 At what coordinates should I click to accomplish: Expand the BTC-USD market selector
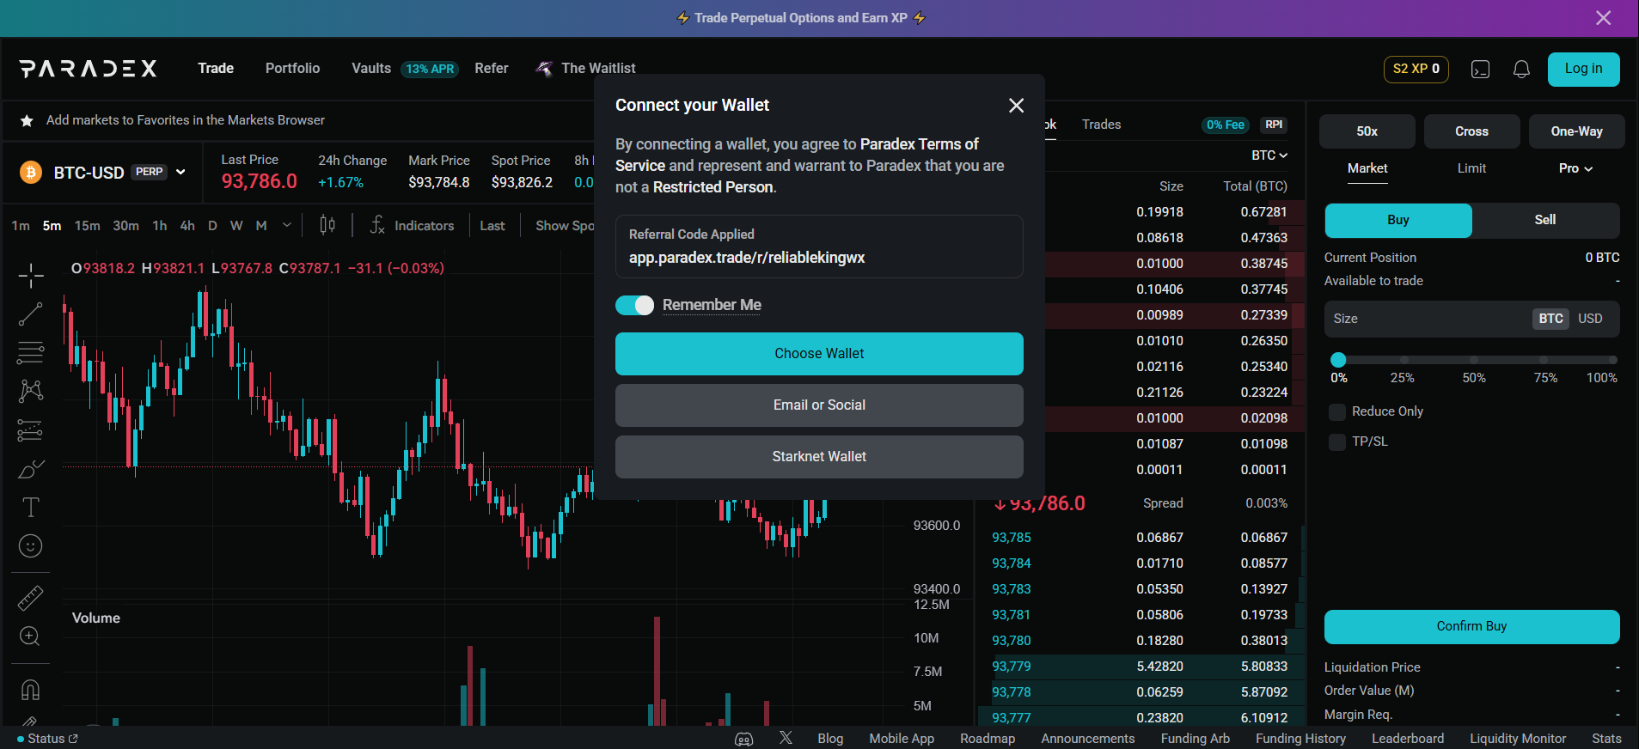coord(102,173)
